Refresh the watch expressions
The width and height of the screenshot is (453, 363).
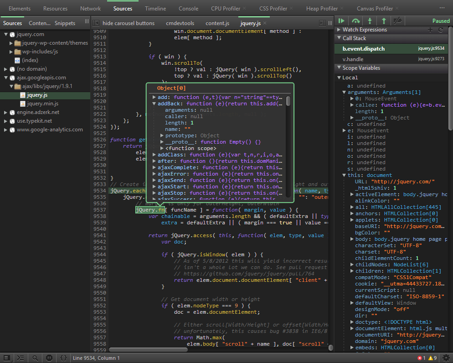[441, 30]
